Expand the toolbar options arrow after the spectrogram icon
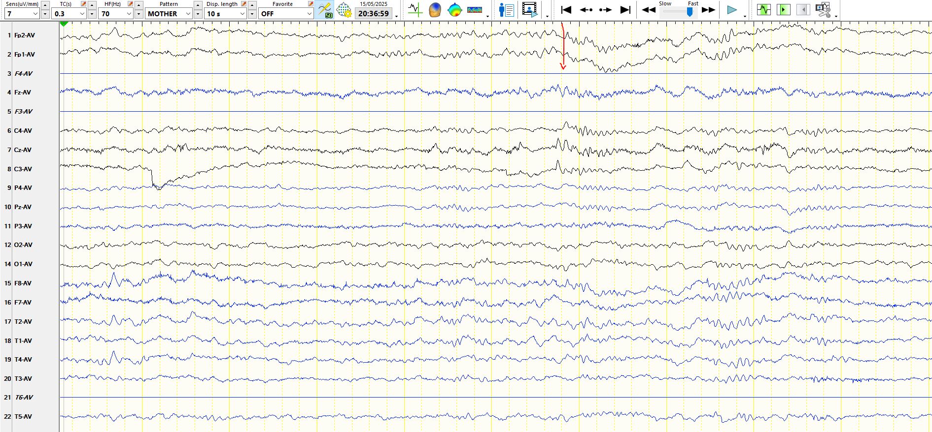 click(487, 16)
